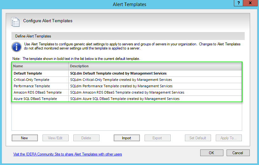Click the Delete button
259x165 pixels.
(86, 138)
